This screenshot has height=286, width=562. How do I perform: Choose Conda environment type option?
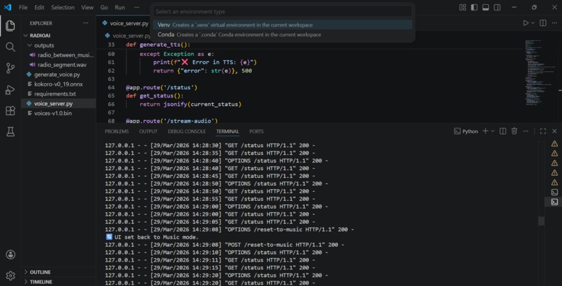coord(282,34)
